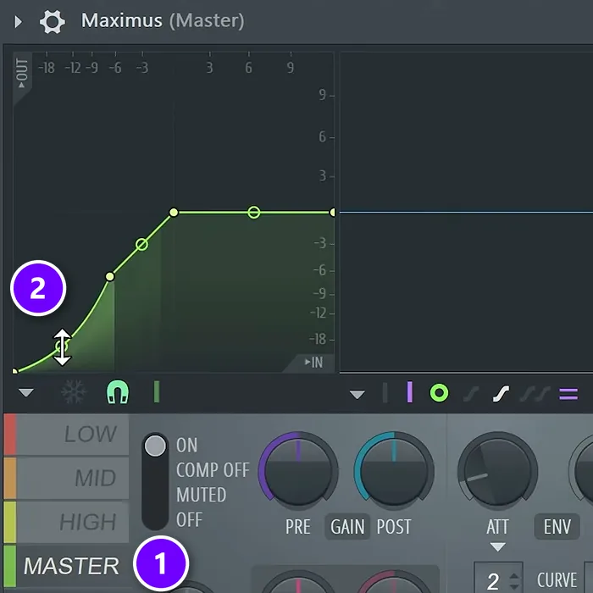
Task: Click the hollow tension handle on flat segment
Action: pos(254,213)
